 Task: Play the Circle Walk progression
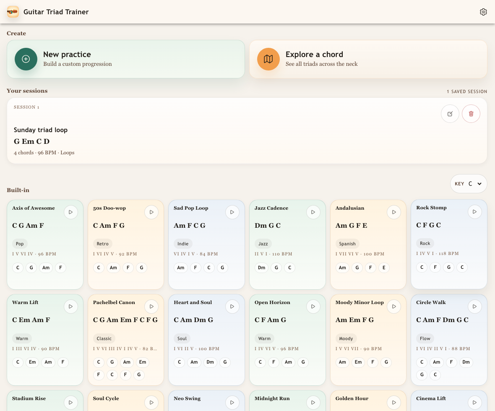pos(475,307)
